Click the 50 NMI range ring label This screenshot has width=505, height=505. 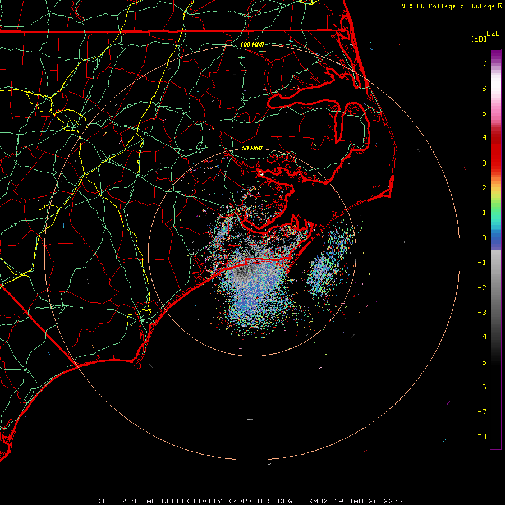tap(252, 148)
